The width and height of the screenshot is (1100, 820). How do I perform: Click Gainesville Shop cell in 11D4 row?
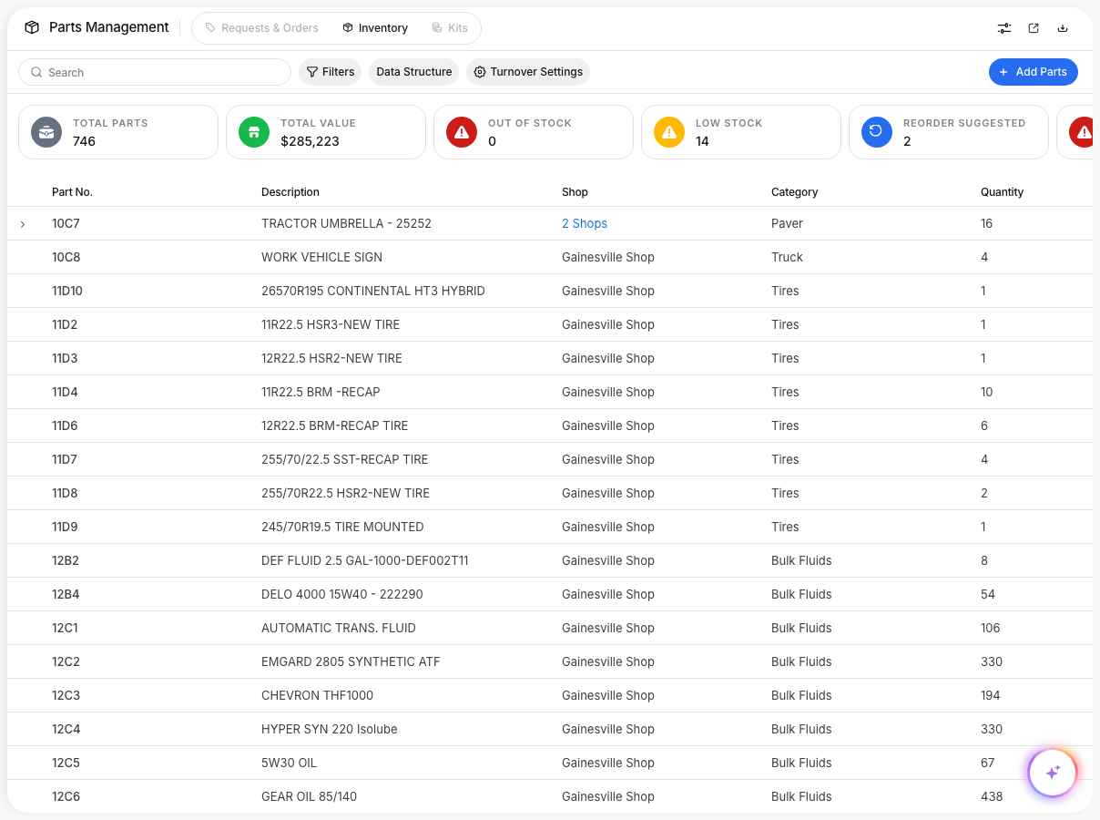point(608,392)
